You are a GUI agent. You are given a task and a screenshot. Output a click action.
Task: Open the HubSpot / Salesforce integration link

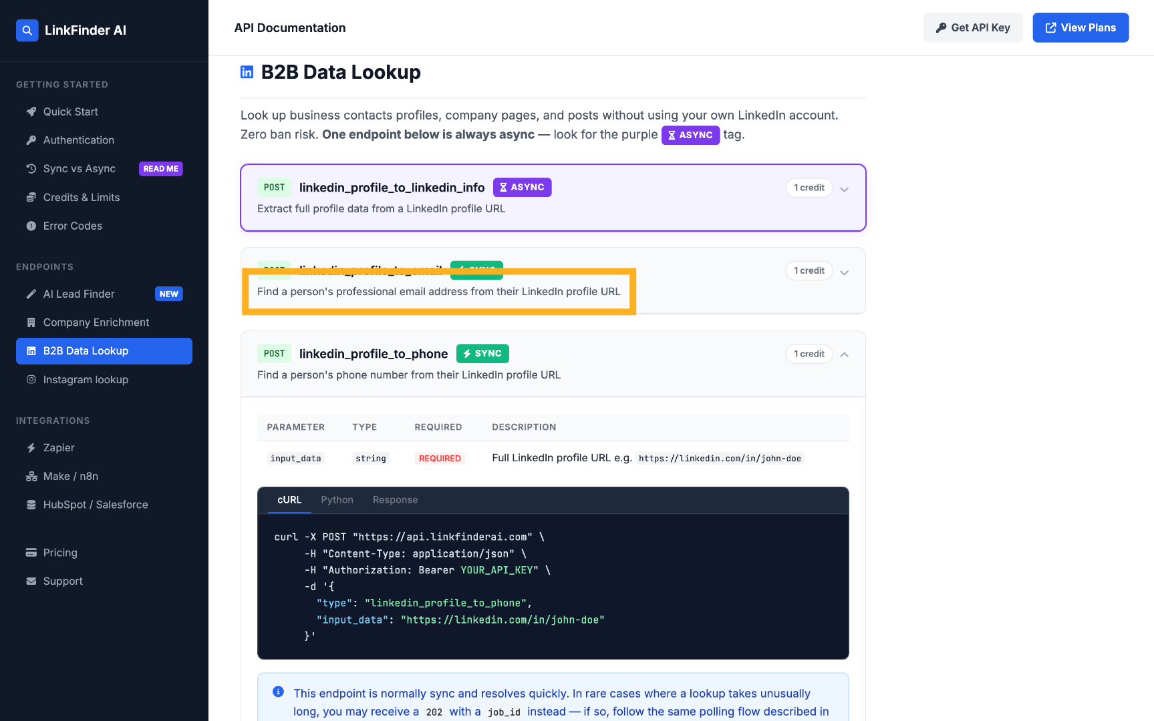[x=104, y=505]
